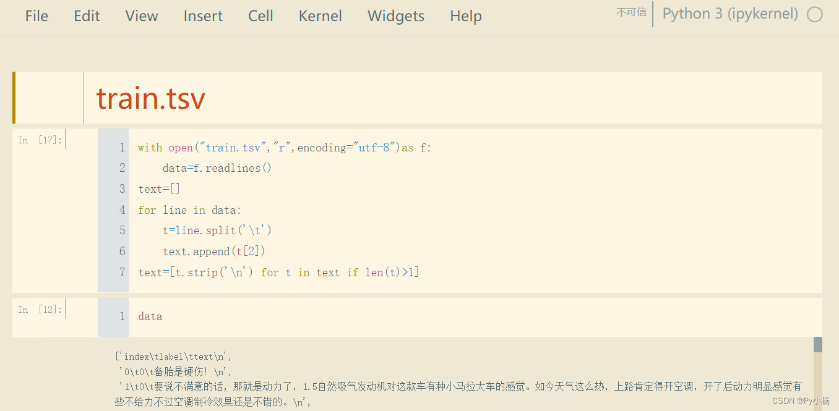Open the Widgets menu

point(395,16)
